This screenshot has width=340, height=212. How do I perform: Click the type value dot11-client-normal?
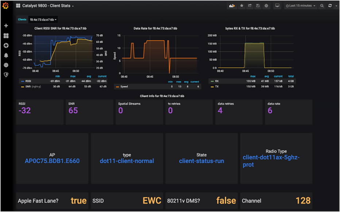tap(127, 161)
